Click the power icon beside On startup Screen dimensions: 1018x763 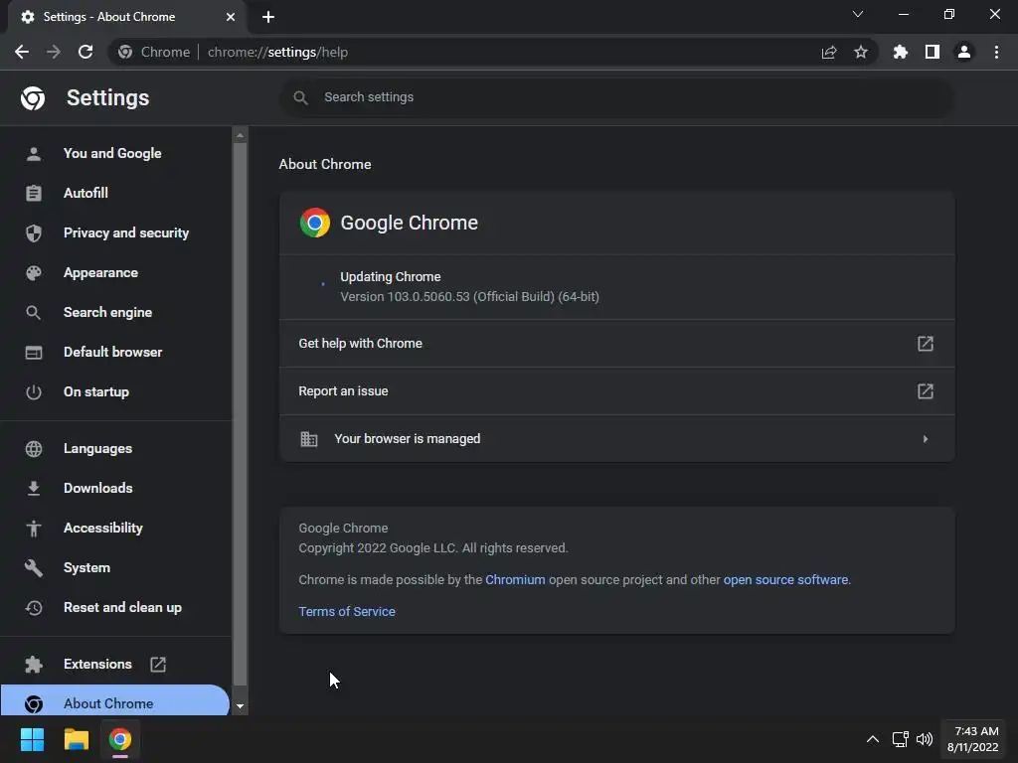coord(34,391)
